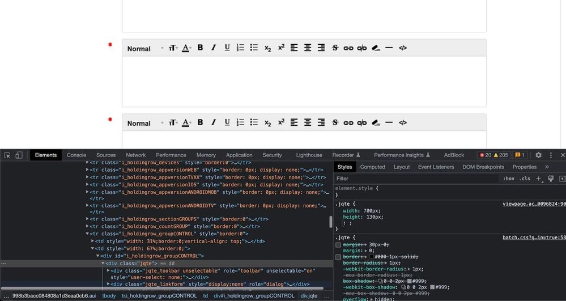Open Normal format dropdown in the lower editor
This screenshot has width=566, height=301.
(145, 123)
